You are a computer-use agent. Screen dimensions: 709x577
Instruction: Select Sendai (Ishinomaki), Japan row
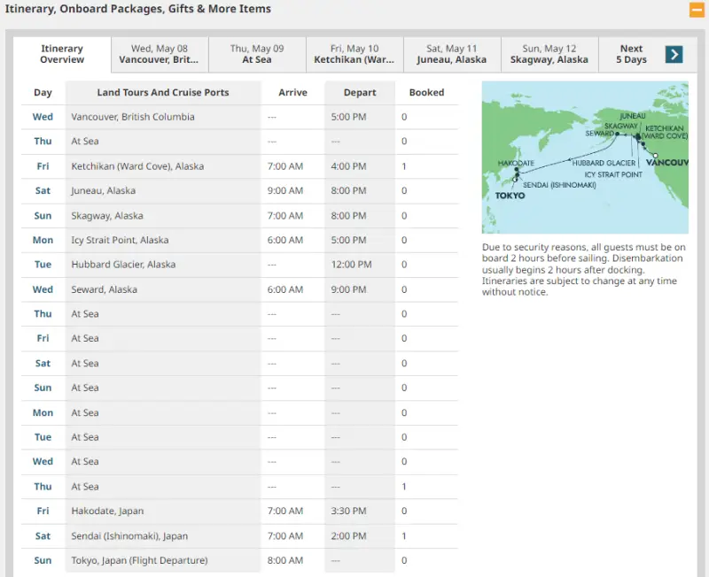[x=129, y=536]
